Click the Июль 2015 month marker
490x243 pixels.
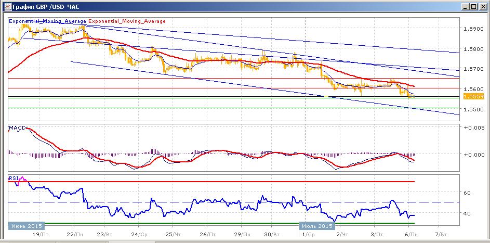(316, 226)
